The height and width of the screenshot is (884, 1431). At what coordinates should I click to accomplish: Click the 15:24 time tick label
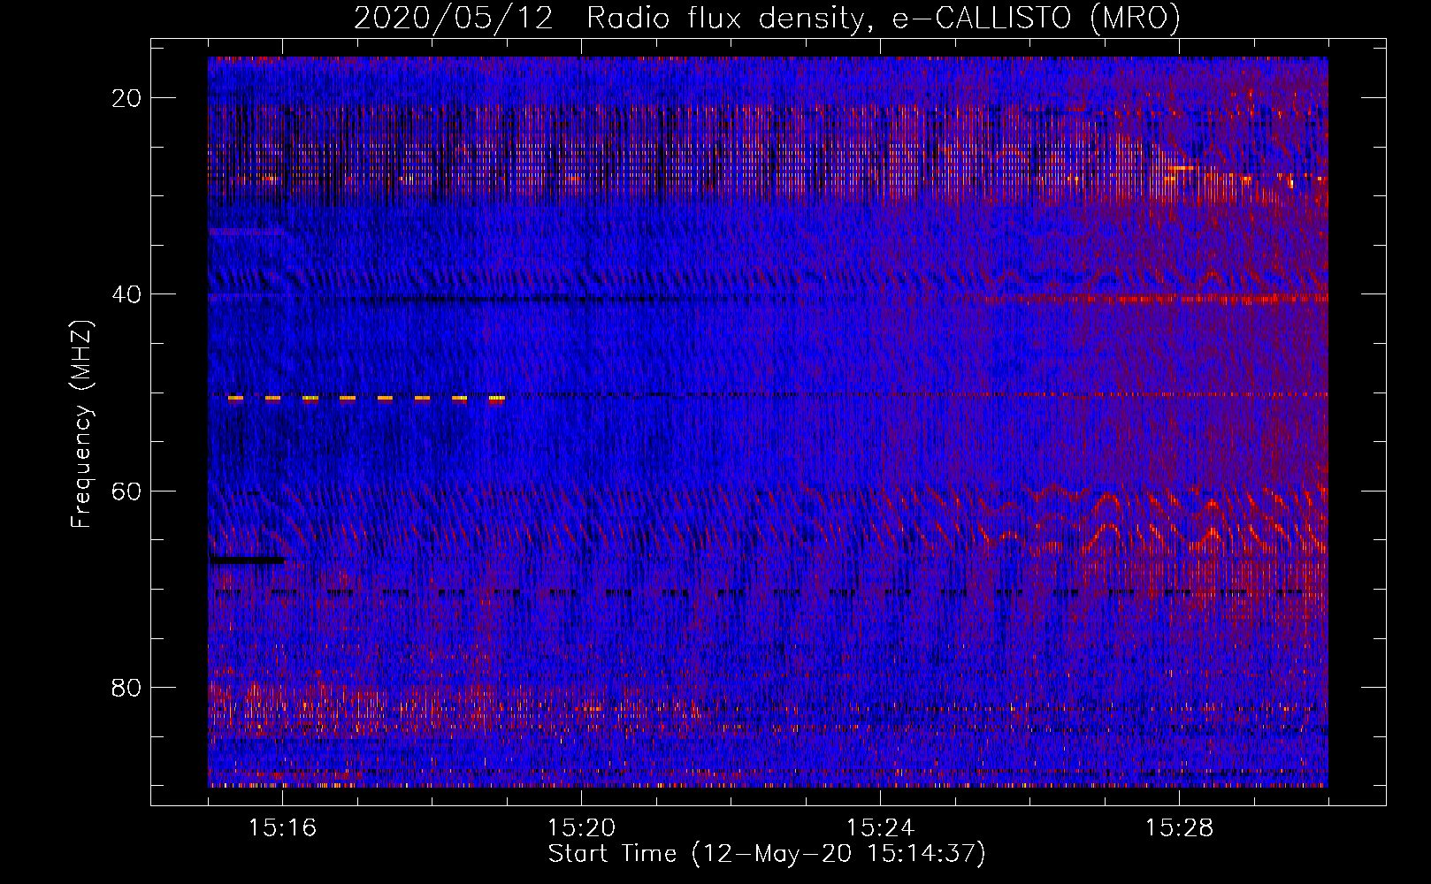point(880,828)
